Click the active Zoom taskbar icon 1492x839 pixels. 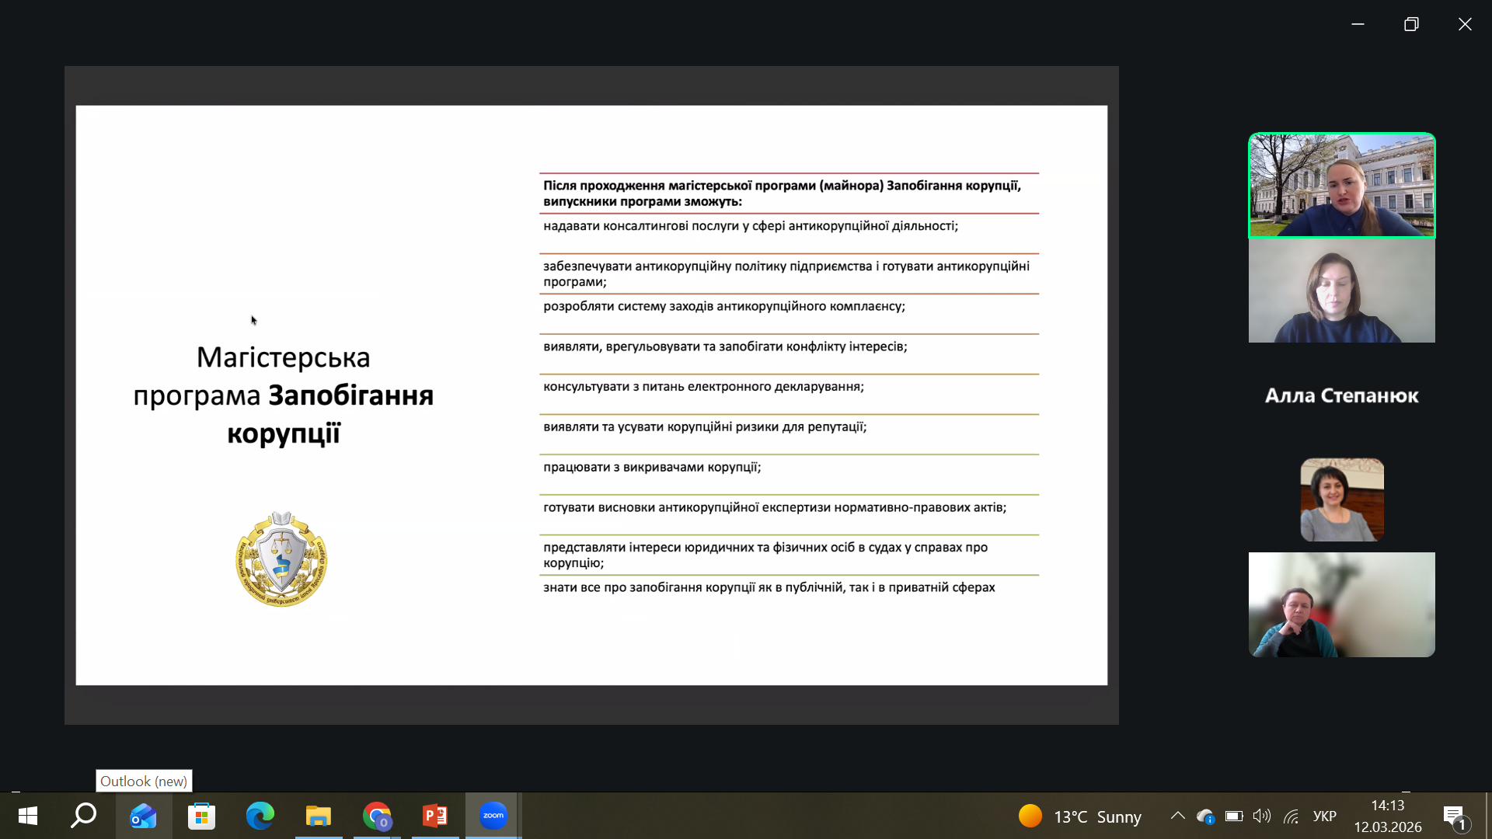[493, 816]
